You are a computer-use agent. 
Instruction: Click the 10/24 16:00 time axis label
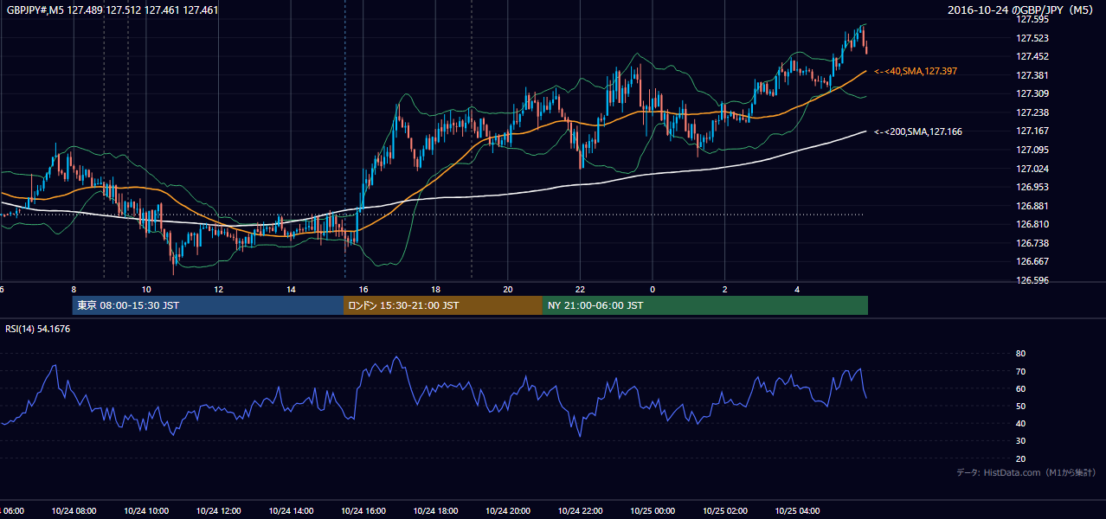tap(363, 510)
